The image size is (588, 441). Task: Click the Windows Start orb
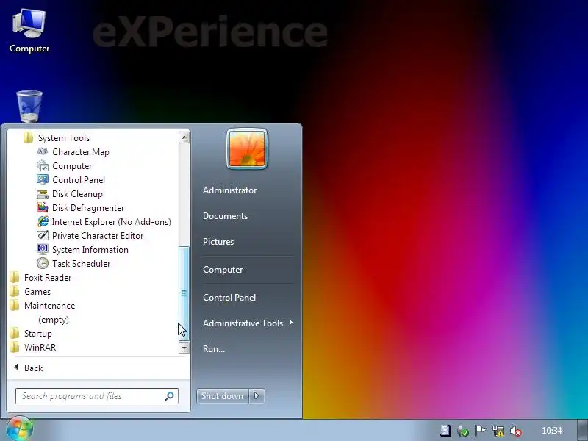point(20,429)
